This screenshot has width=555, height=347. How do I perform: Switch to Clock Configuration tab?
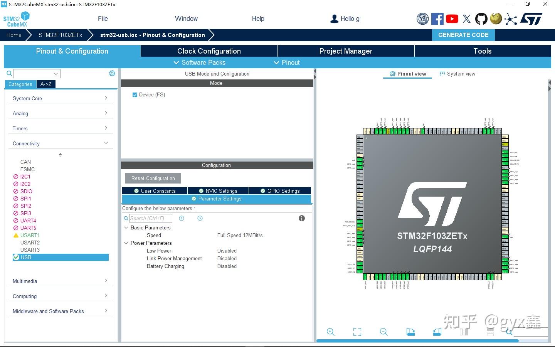(209, 51)
